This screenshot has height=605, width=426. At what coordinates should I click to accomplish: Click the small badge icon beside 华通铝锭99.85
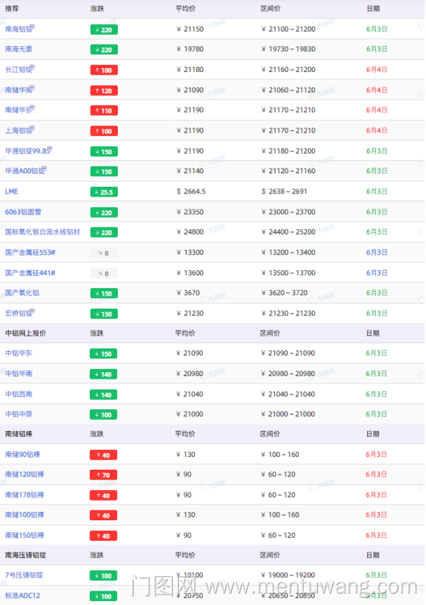(x=50, y=148)
